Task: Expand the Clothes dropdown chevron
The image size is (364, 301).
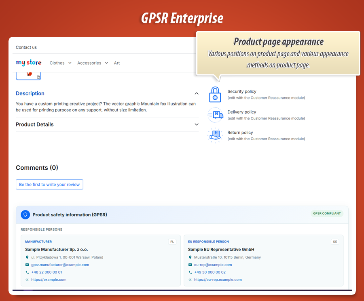Action: tap(70, 63)
